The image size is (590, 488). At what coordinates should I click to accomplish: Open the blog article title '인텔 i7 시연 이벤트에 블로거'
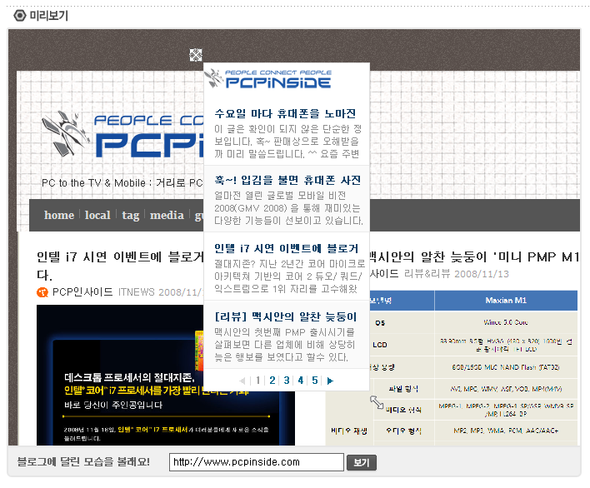click(x=120, y=266)
